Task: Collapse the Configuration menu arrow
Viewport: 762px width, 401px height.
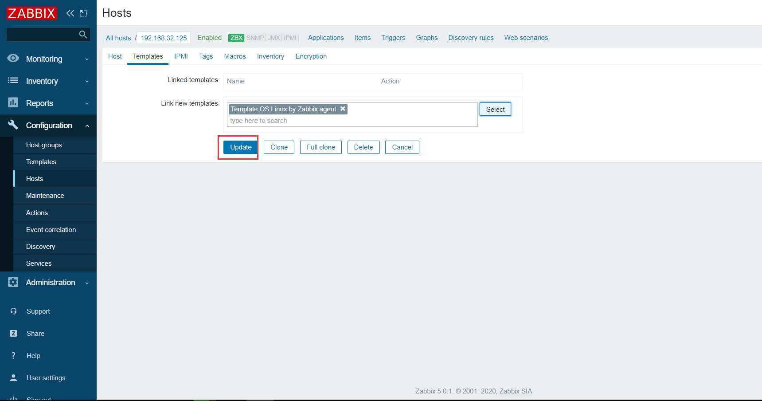Action: tap(87, 126)
